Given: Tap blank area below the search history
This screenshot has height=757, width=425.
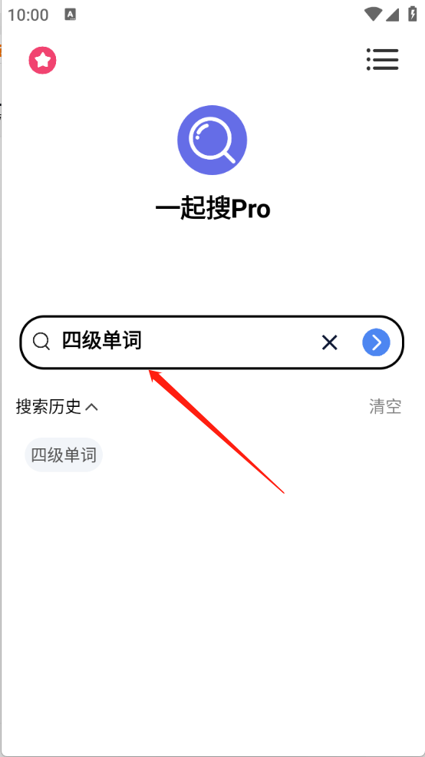Looking at the screenshot, I should point(212,603).
